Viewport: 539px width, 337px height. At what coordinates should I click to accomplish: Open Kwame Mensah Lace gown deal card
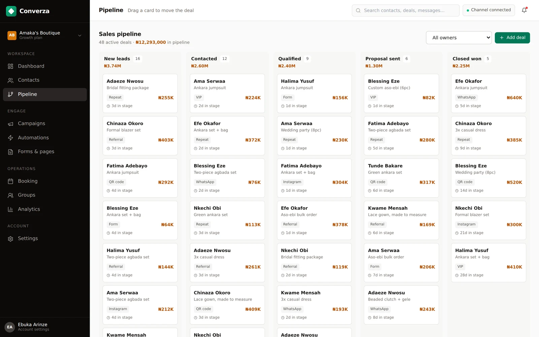402,220
